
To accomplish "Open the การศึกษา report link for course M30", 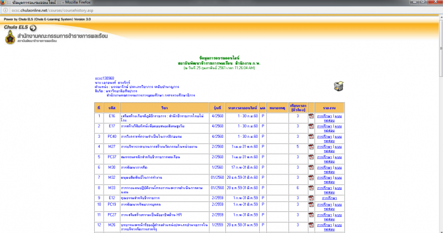I will tap(324, 168).
